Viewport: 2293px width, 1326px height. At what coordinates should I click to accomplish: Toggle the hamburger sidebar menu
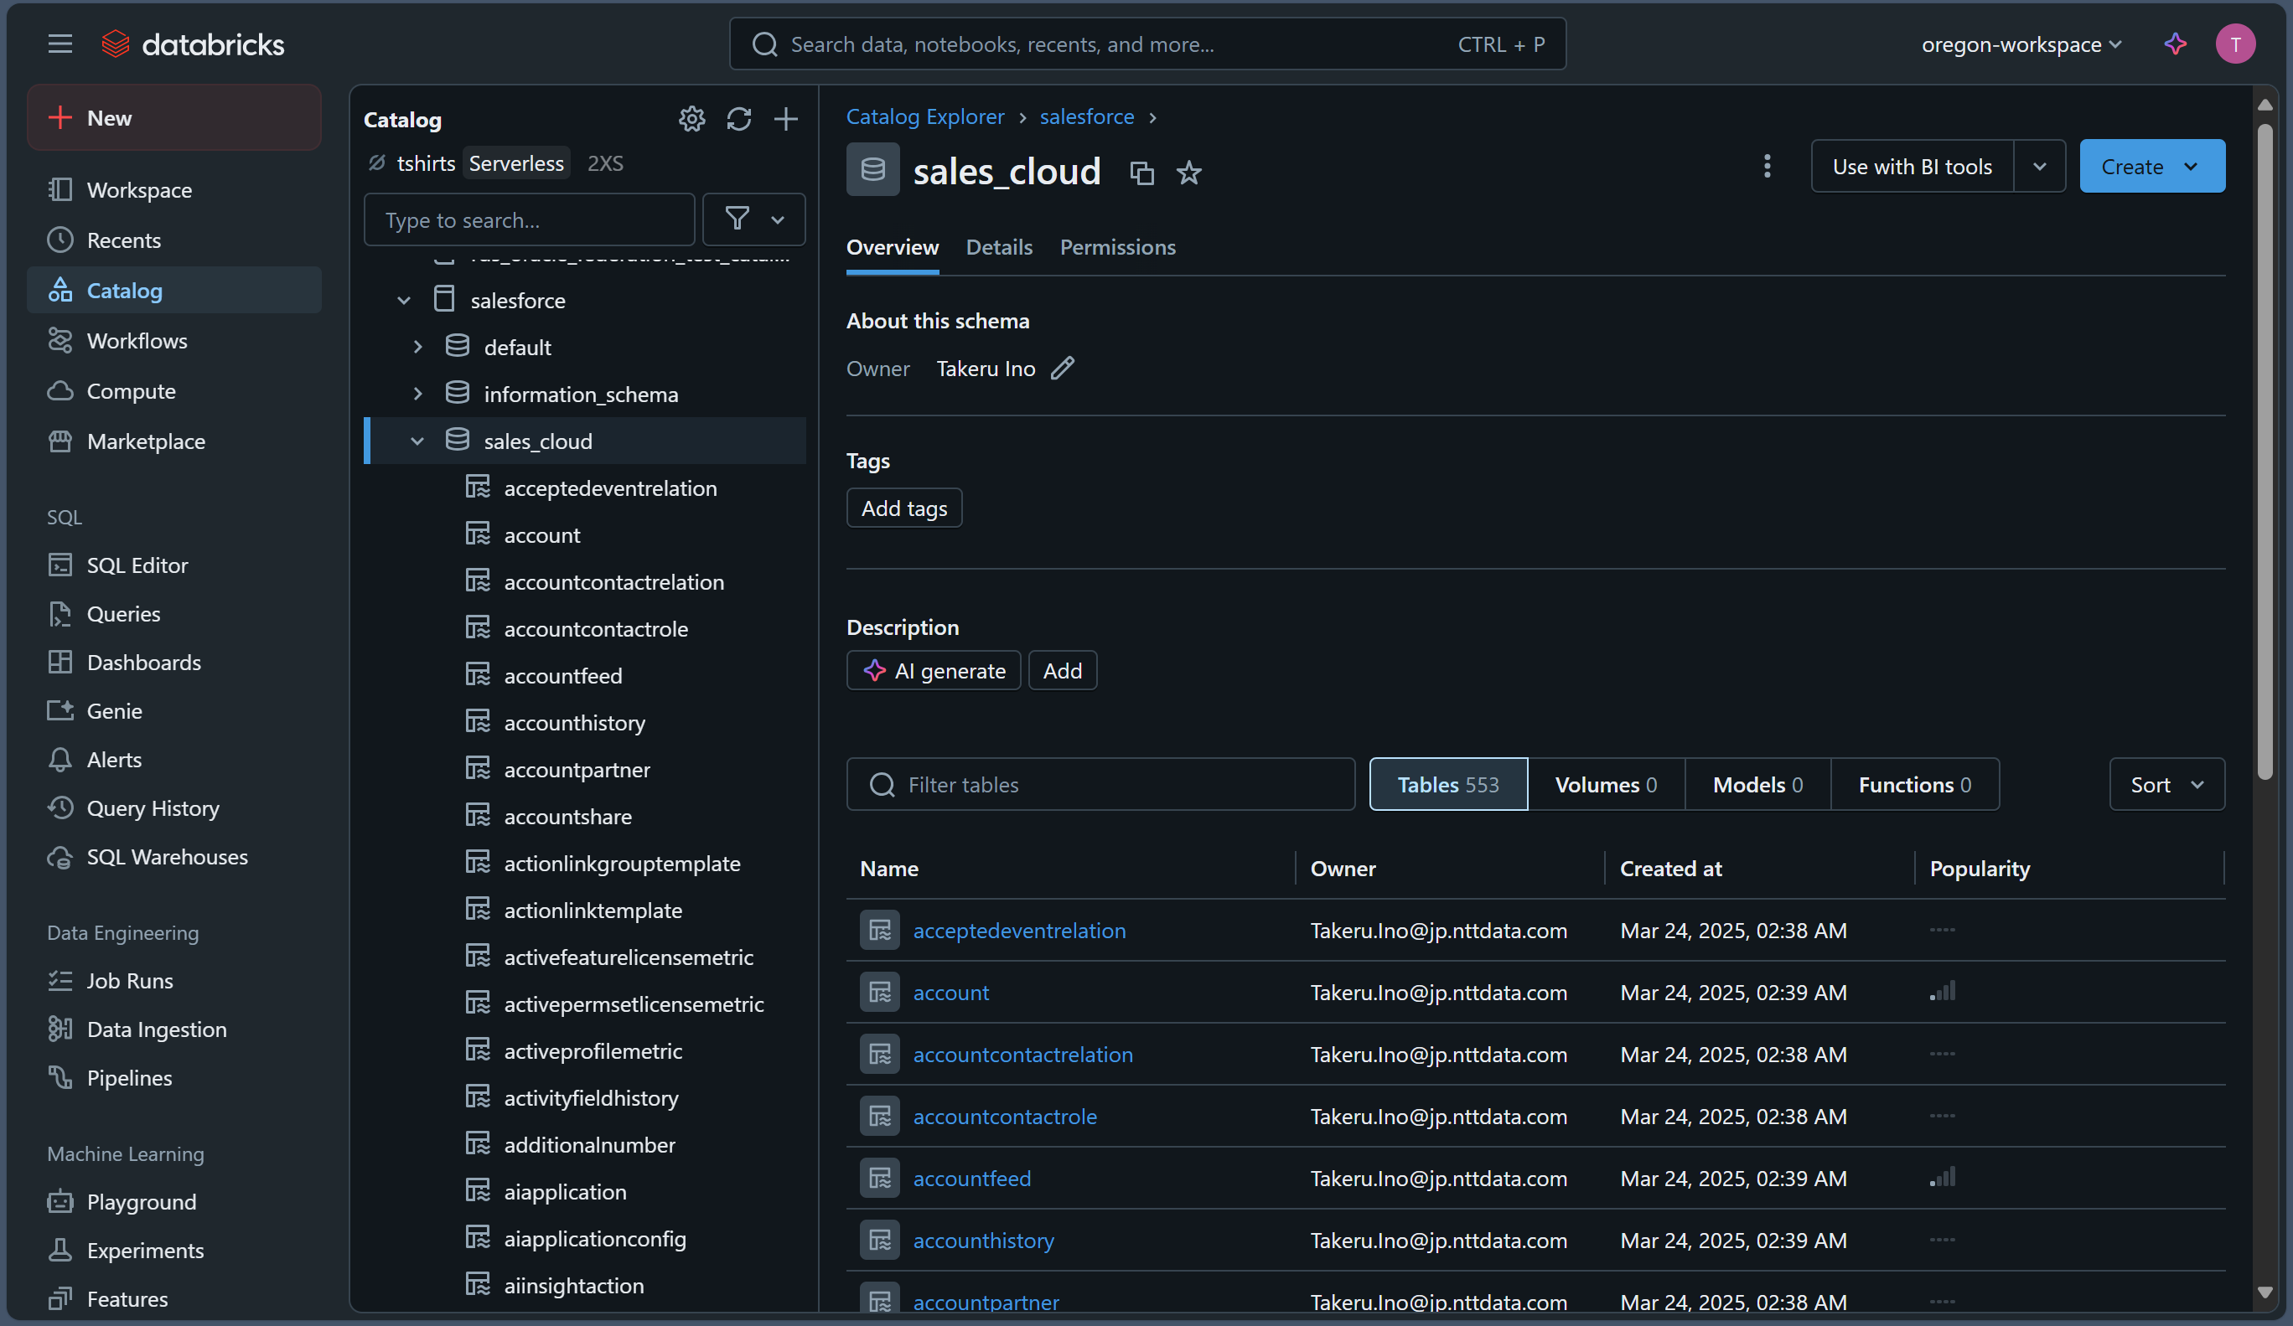tap(60, 44)
